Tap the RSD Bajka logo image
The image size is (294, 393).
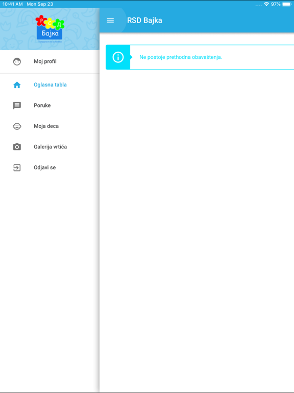click(x=50, y=29)
